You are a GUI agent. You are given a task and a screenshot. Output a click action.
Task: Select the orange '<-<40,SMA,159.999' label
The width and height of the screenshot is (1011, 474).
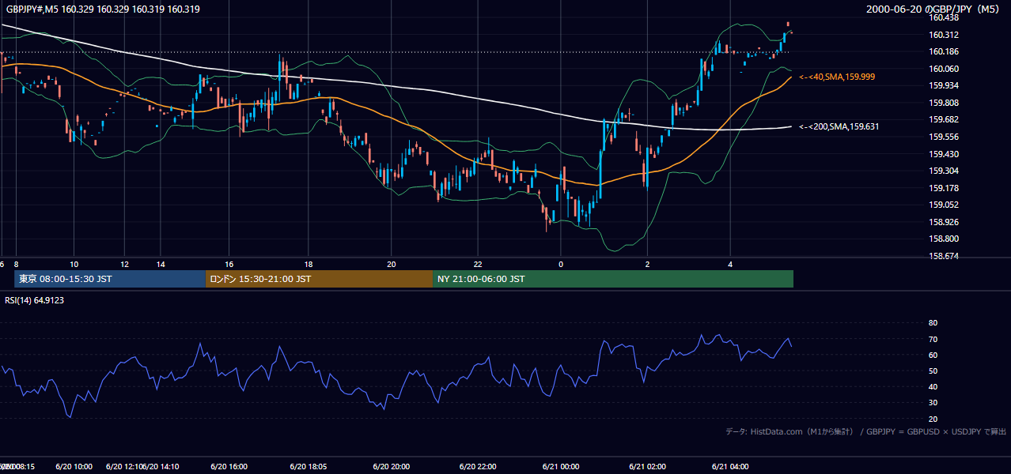point(837,77)
